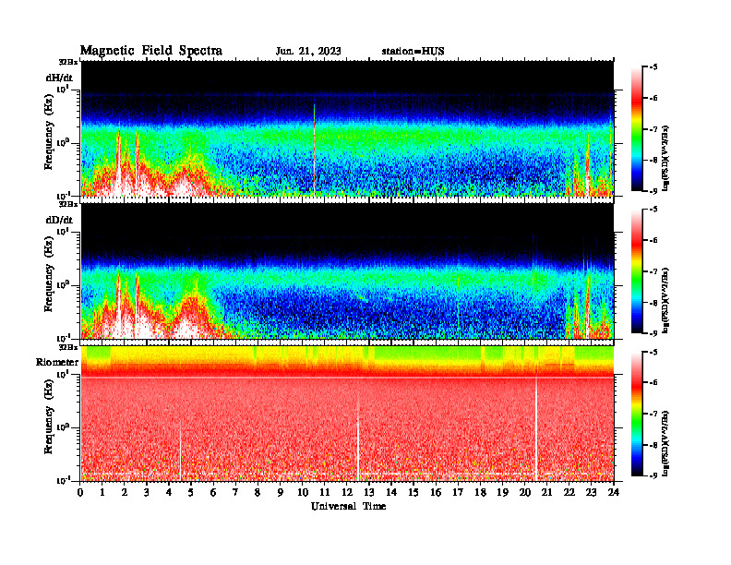Click the hour "14" tick label on the time axis
Image resolution: width=731 pixels, height=565 pixels.
[x=391, y=492]
